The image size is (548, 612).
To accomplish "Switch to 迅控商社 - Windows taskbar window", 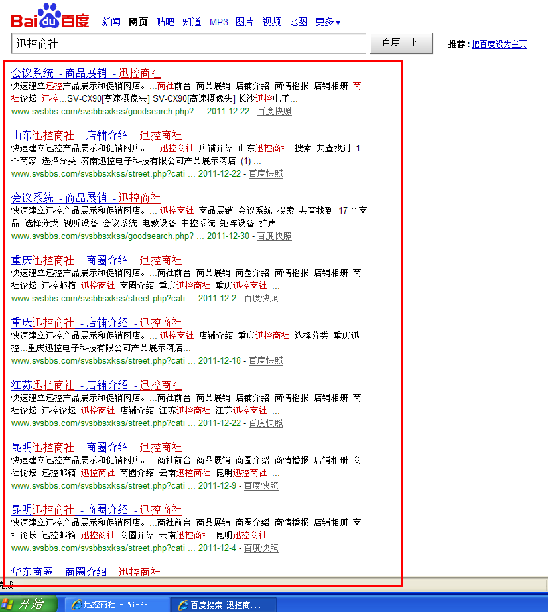I will [x=116, y=605].
